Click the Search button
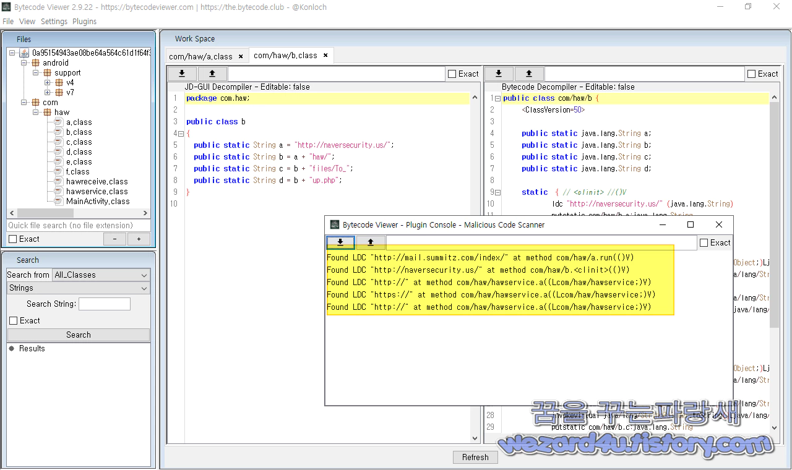This screenshot has height=470, width=792. [x=79, y=335]
